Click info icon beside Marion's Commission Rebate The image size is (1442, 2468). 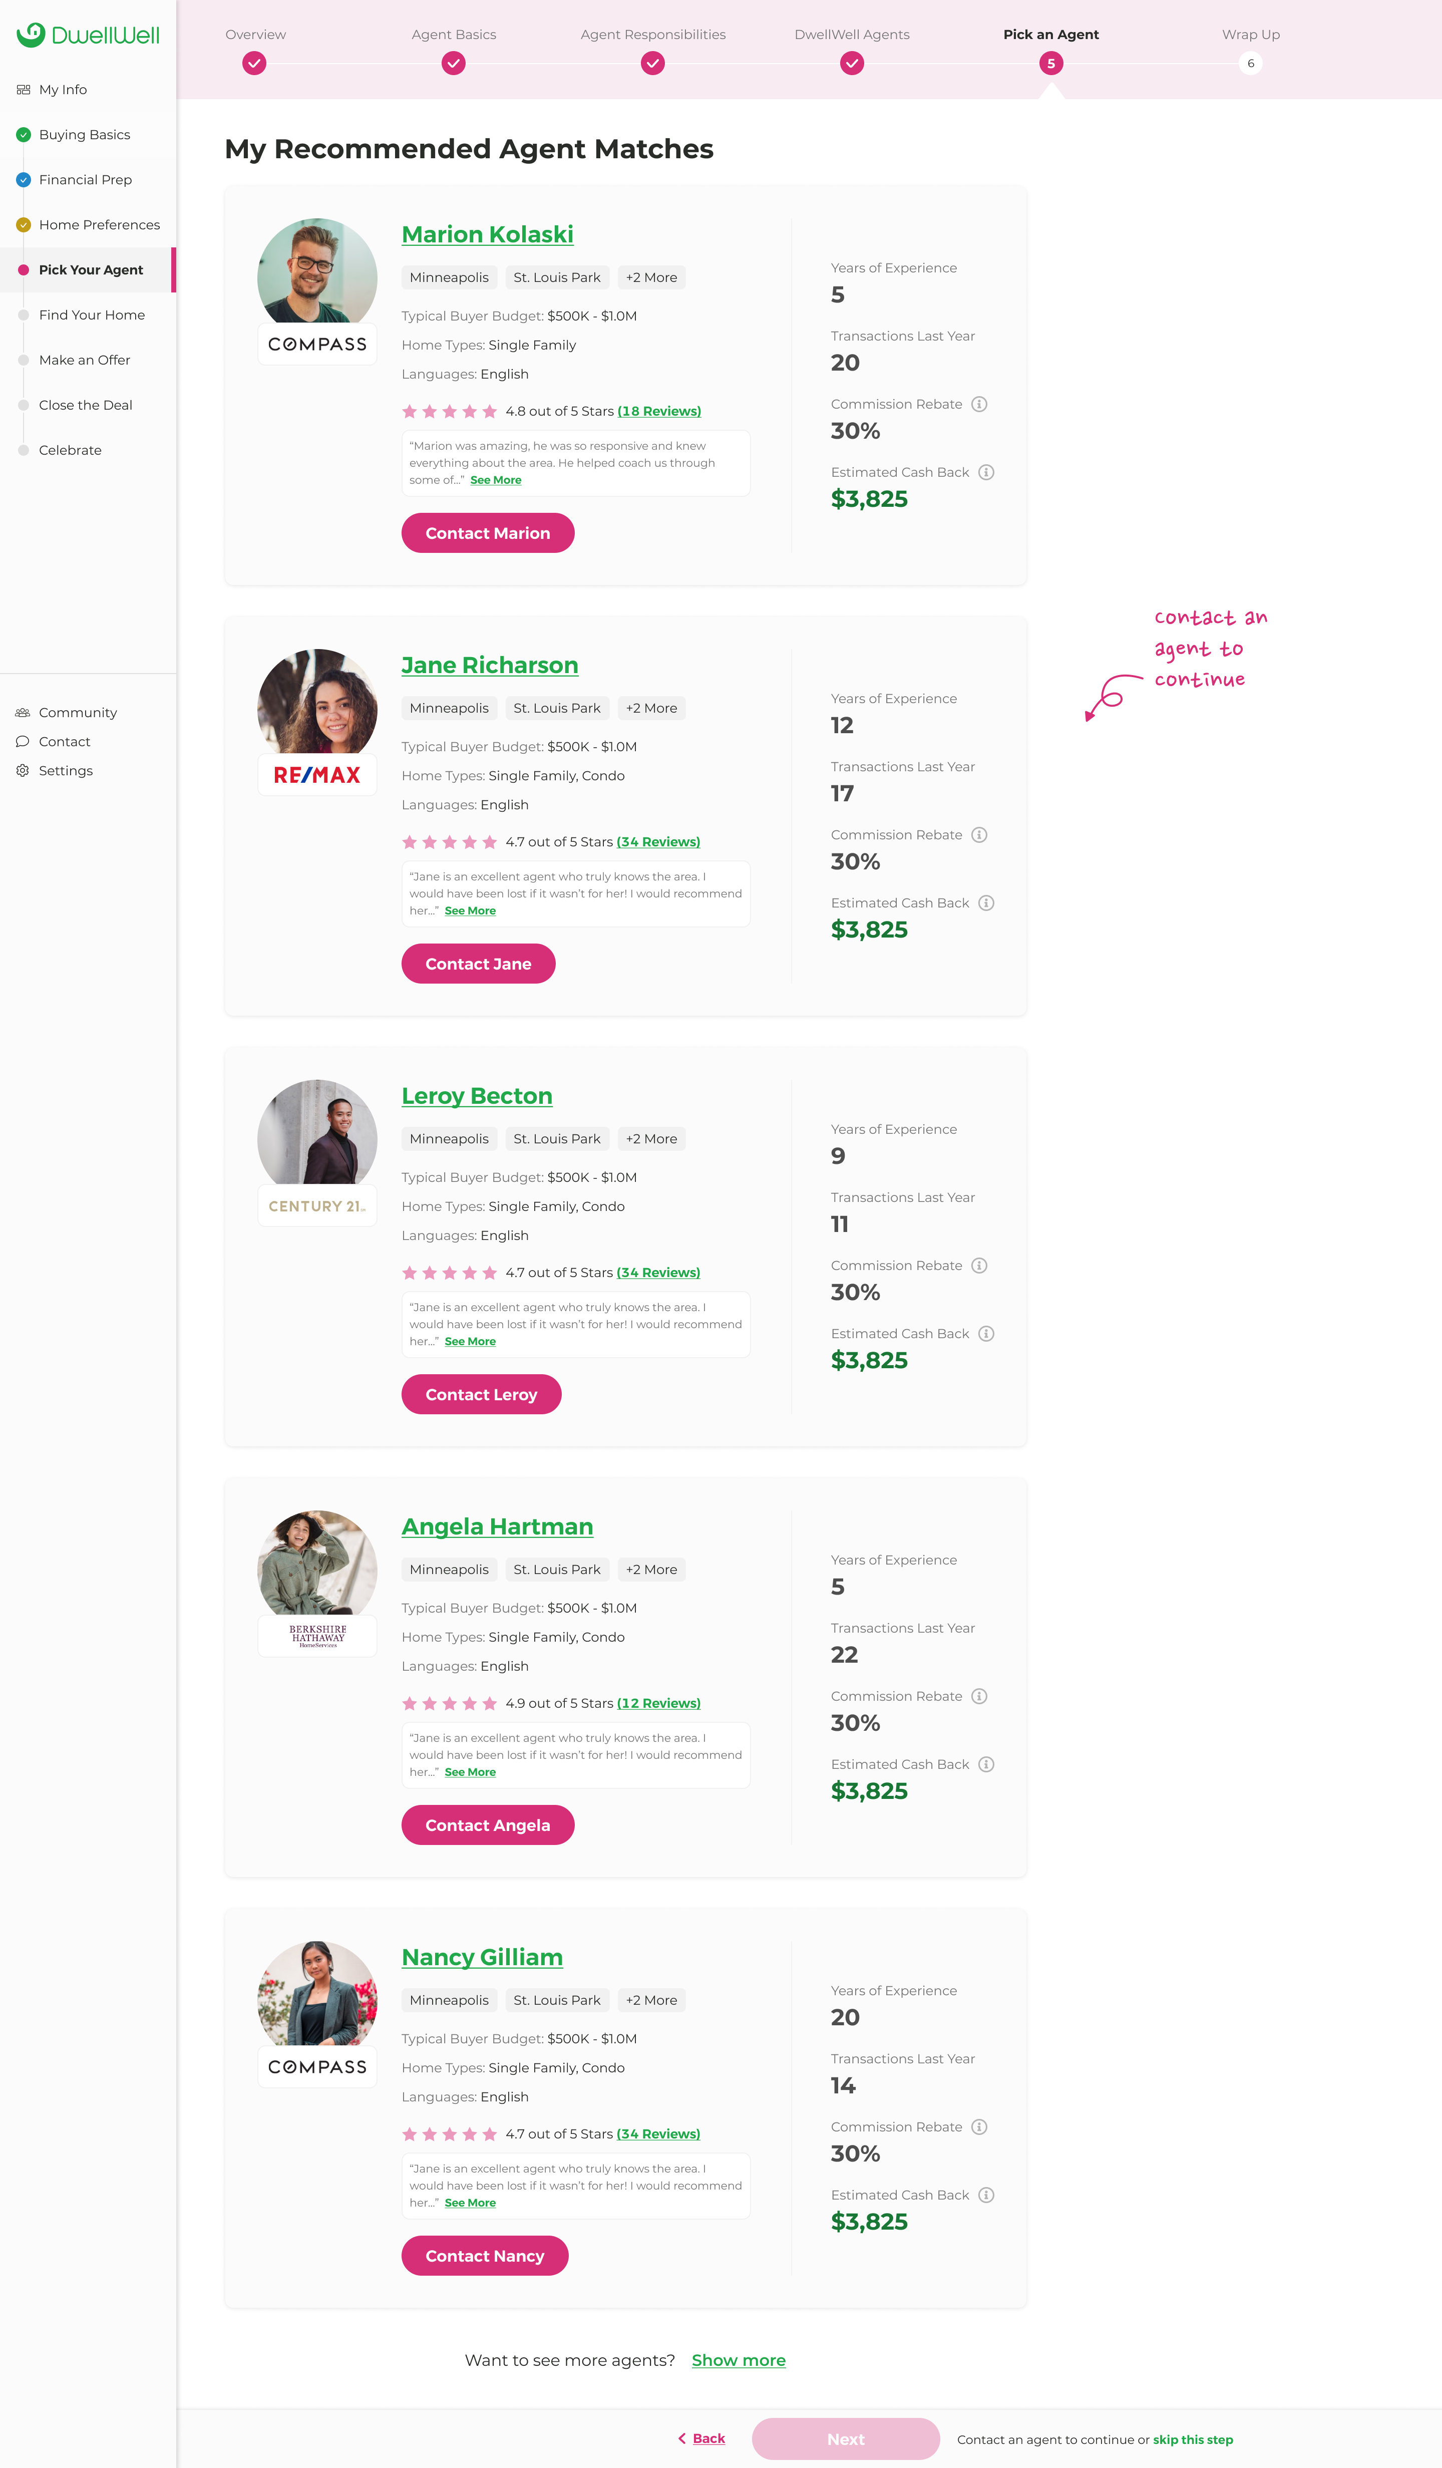click(x=979, y=405)
